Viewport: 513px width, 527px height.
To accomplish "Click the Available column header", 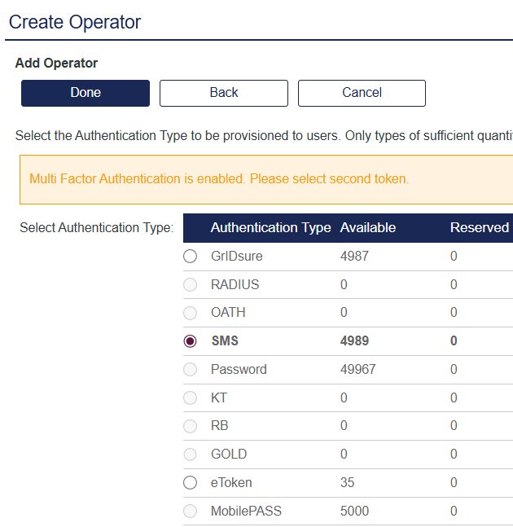I will coord(368,228).
